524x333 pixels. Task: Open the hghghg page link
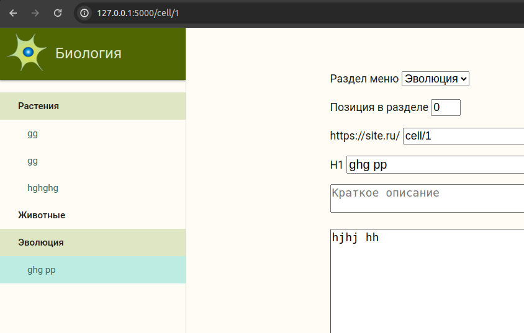(43, 188)
